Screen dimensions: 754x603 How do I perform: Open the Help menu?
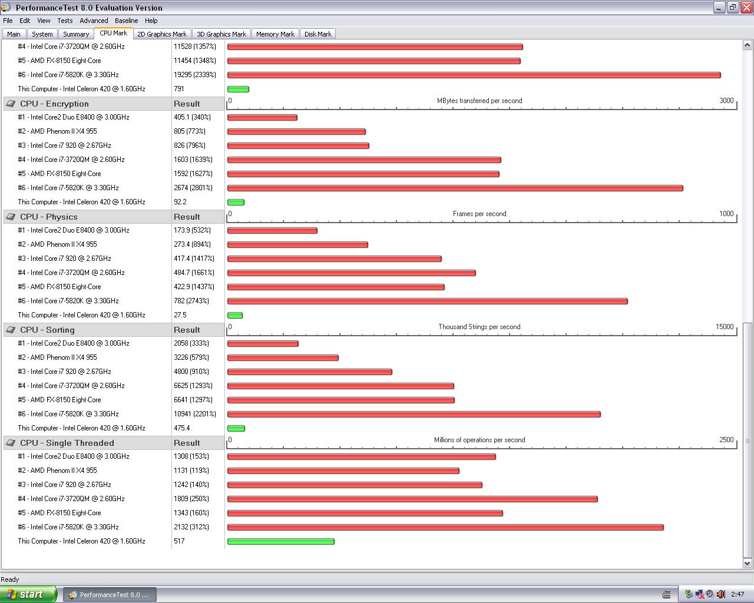pos(151,21)
